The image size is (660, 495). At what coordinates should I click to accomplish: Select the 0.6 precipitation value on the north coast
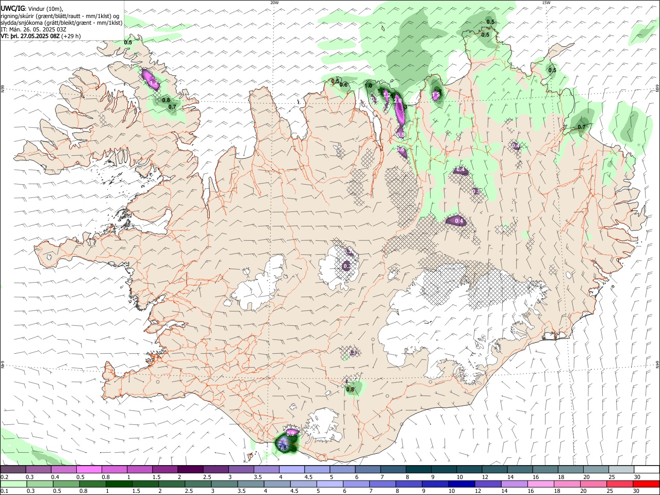tap(344, 85)
